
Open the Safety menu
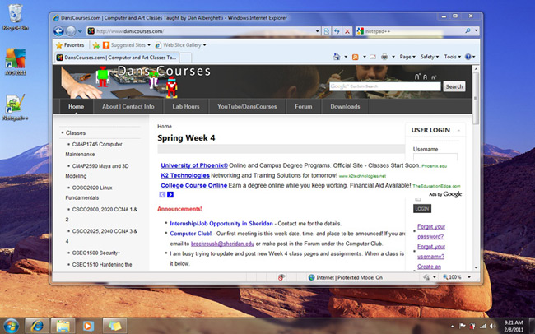coord(430,57)
